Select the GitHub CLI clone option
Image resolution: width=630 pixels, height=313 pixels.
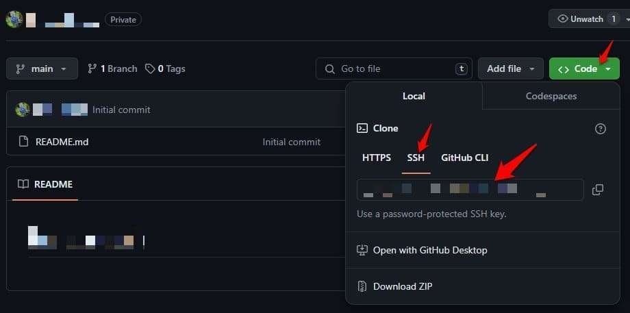coord(465,158)
